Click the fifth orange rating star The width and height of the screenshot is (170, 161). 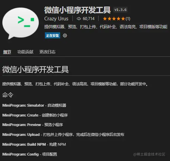coord(123,19)
